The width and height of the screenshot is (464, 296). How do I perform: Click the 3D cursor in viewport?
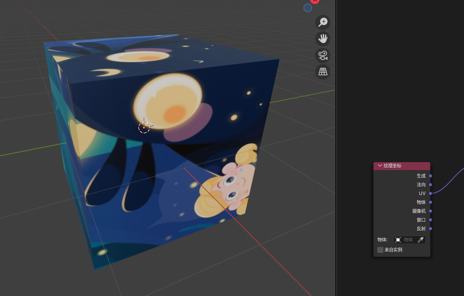coord(144,127)
